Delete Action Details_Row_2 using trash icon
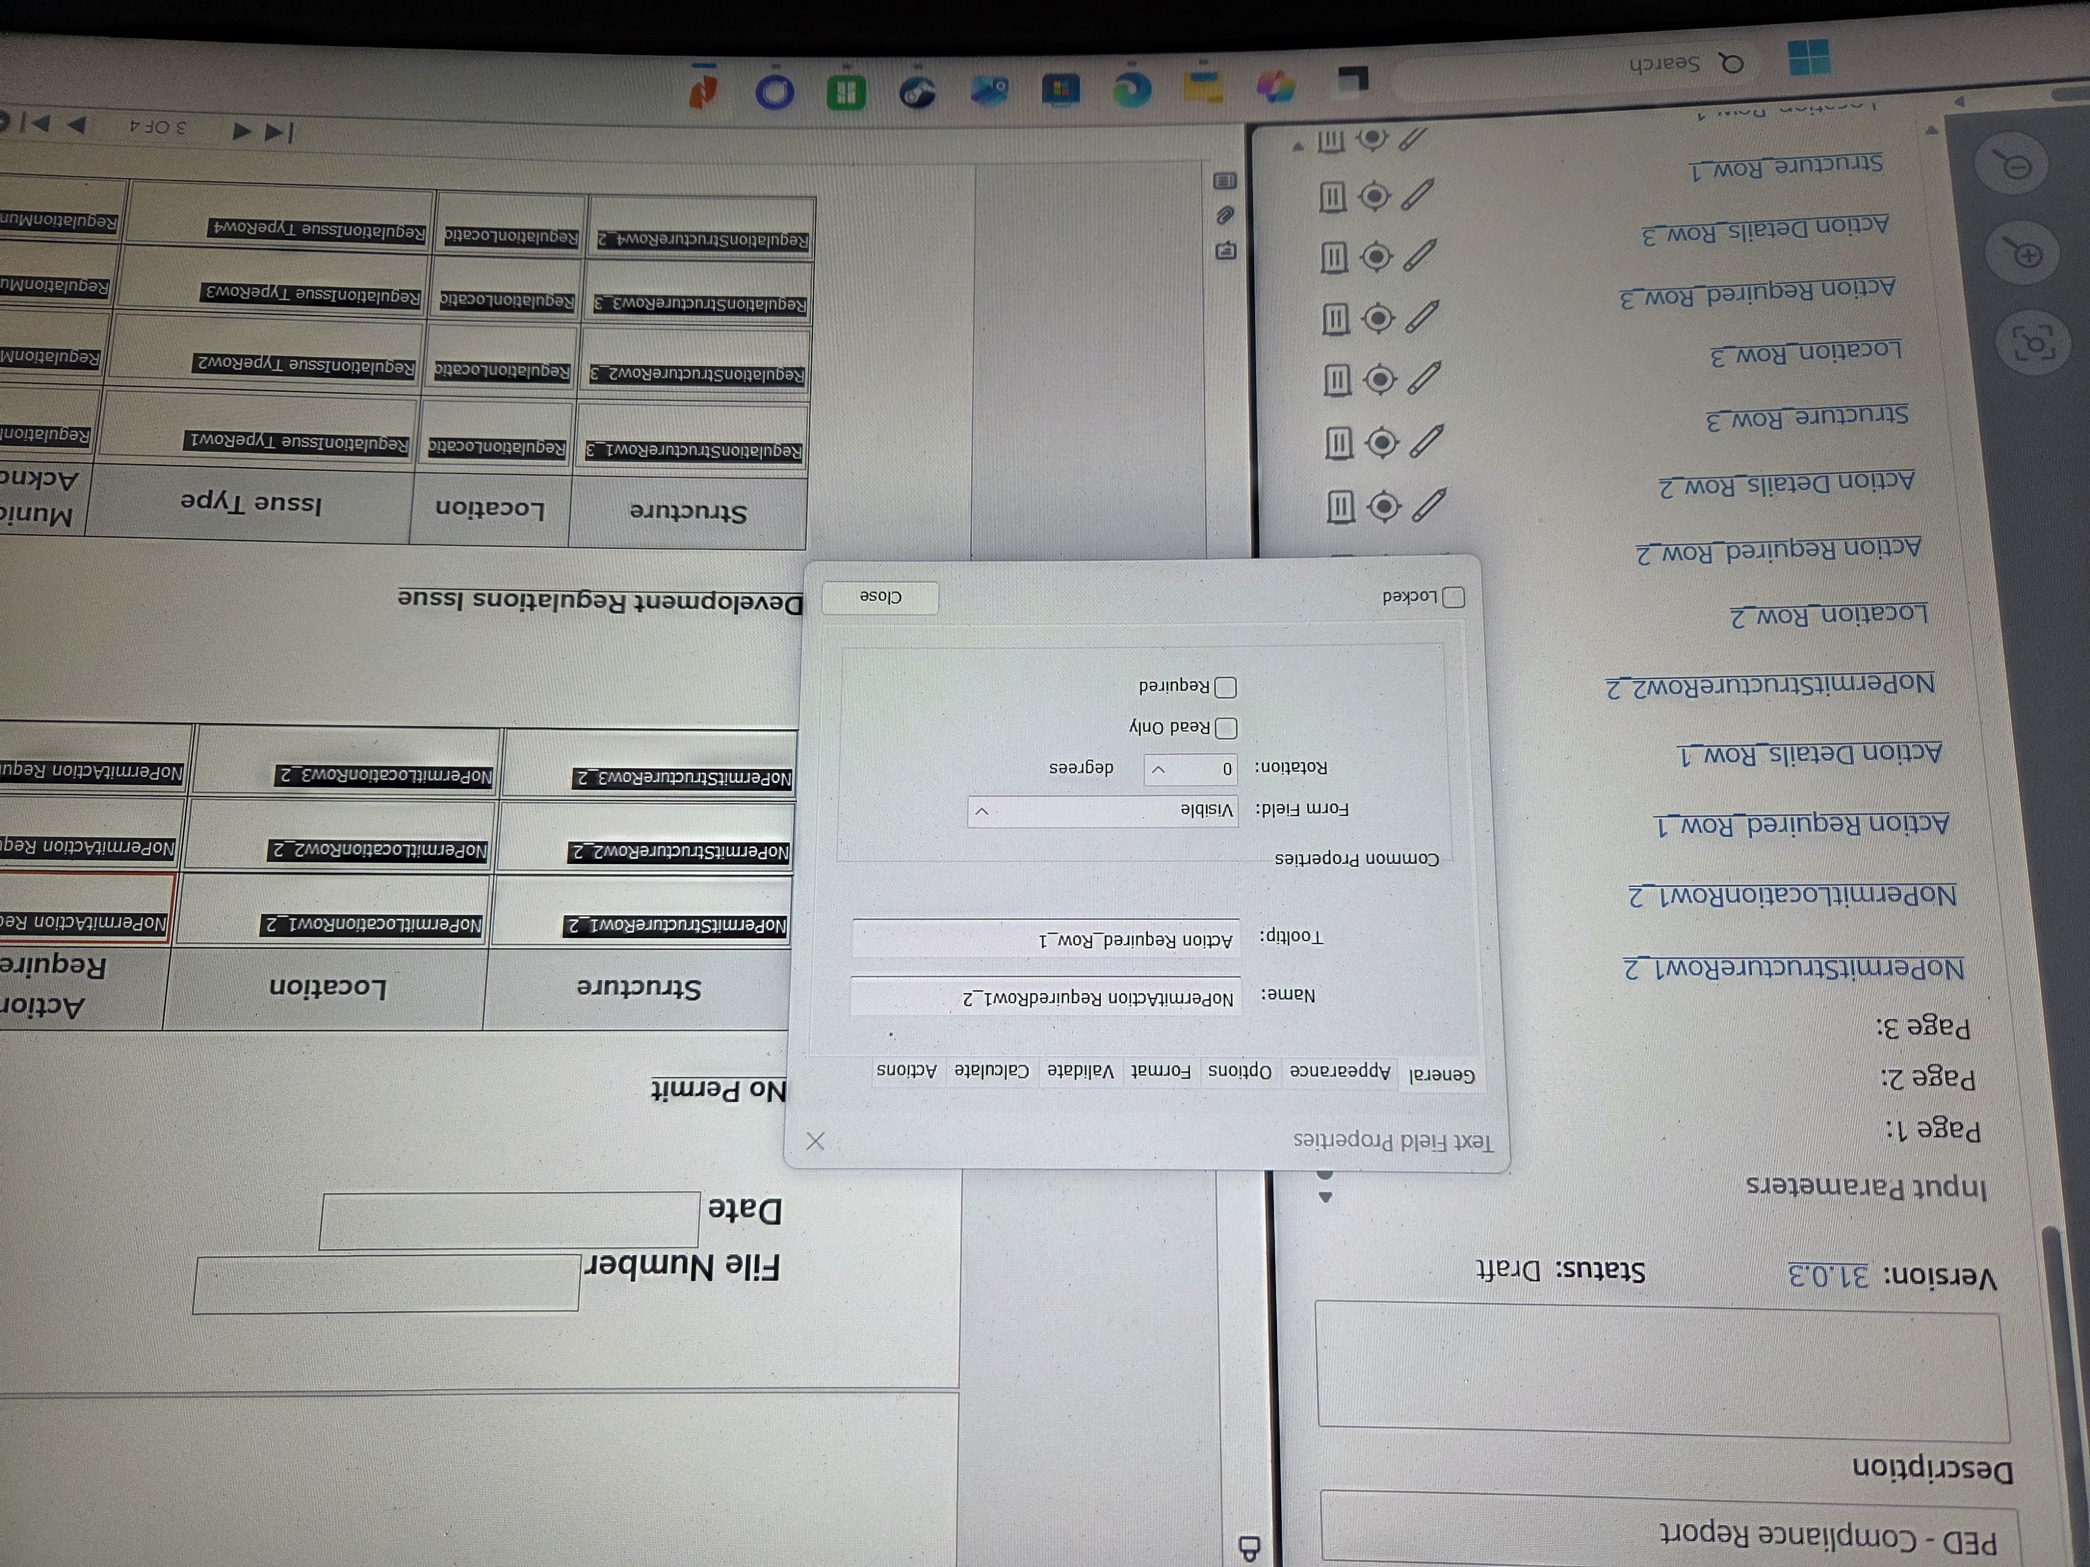The width and height of the screenshot is (2090, 1567). coord(1341,507)
